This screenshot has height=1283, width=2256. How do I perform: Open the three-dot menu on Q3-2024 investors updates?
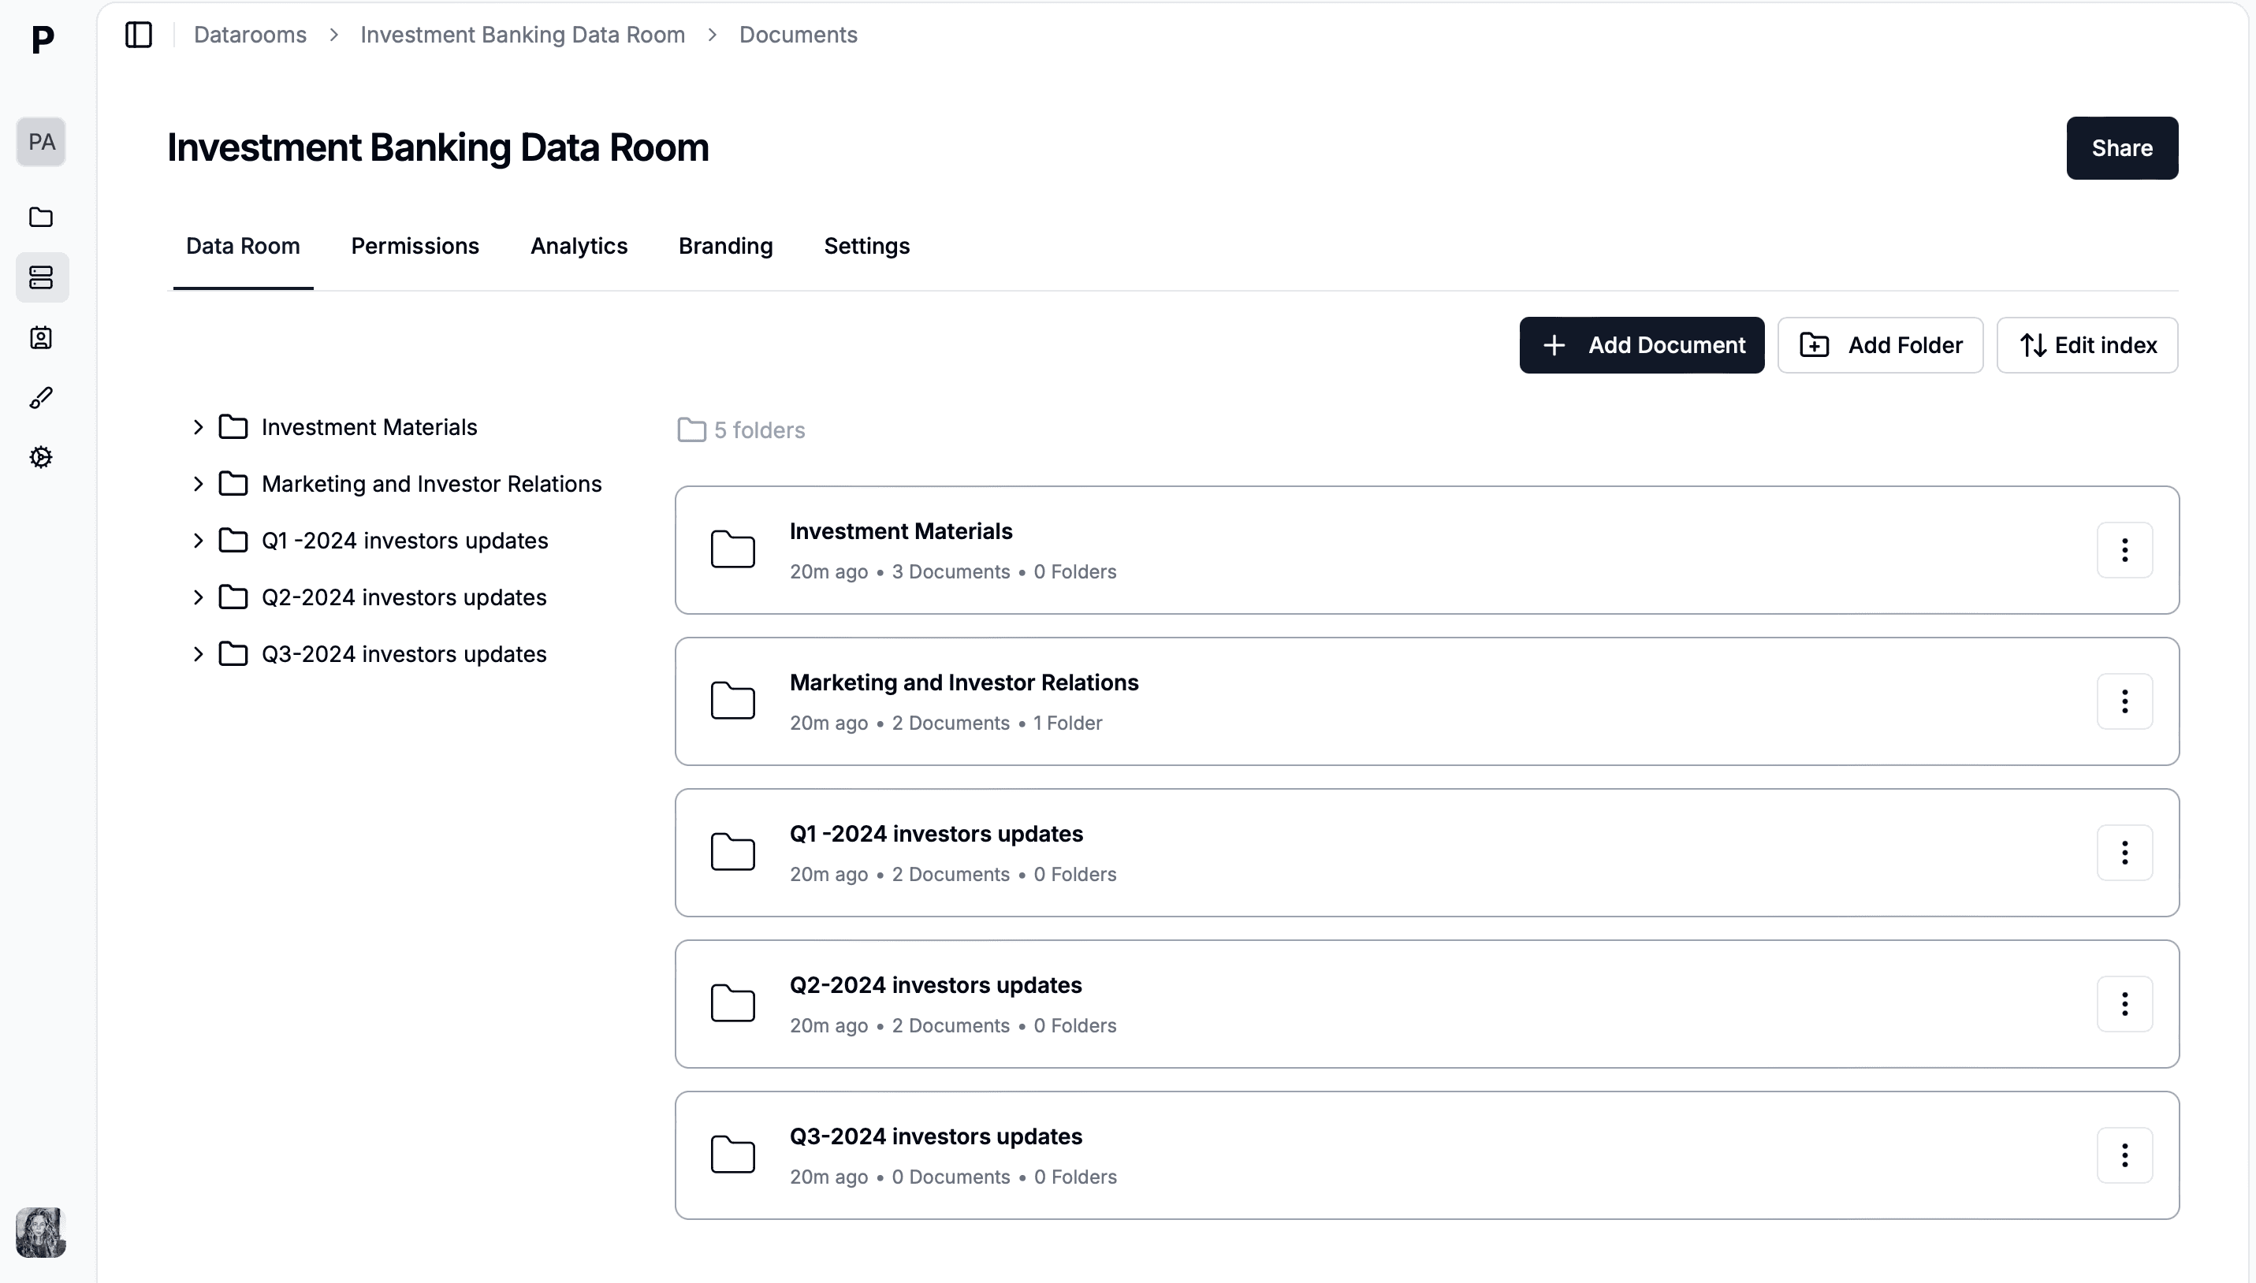[x=2124, y=1155]
